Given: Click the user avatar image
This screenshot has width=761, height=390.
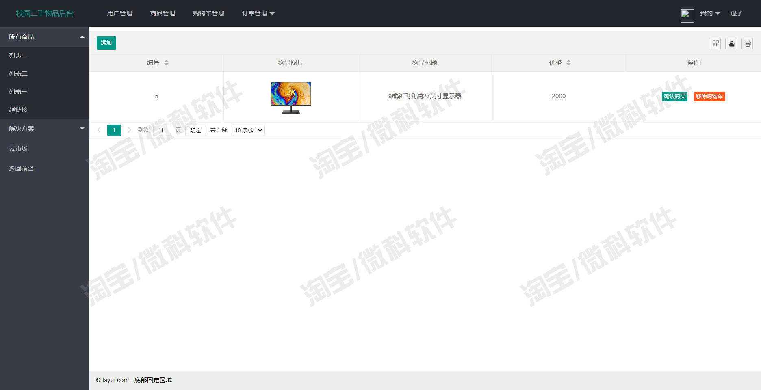Looking at the screenshot, I should click(687, 16).
